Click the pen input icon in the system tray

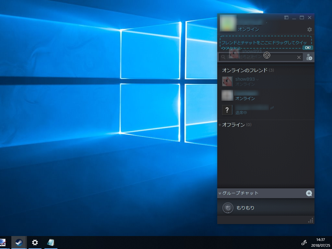[x=304, y=242]
